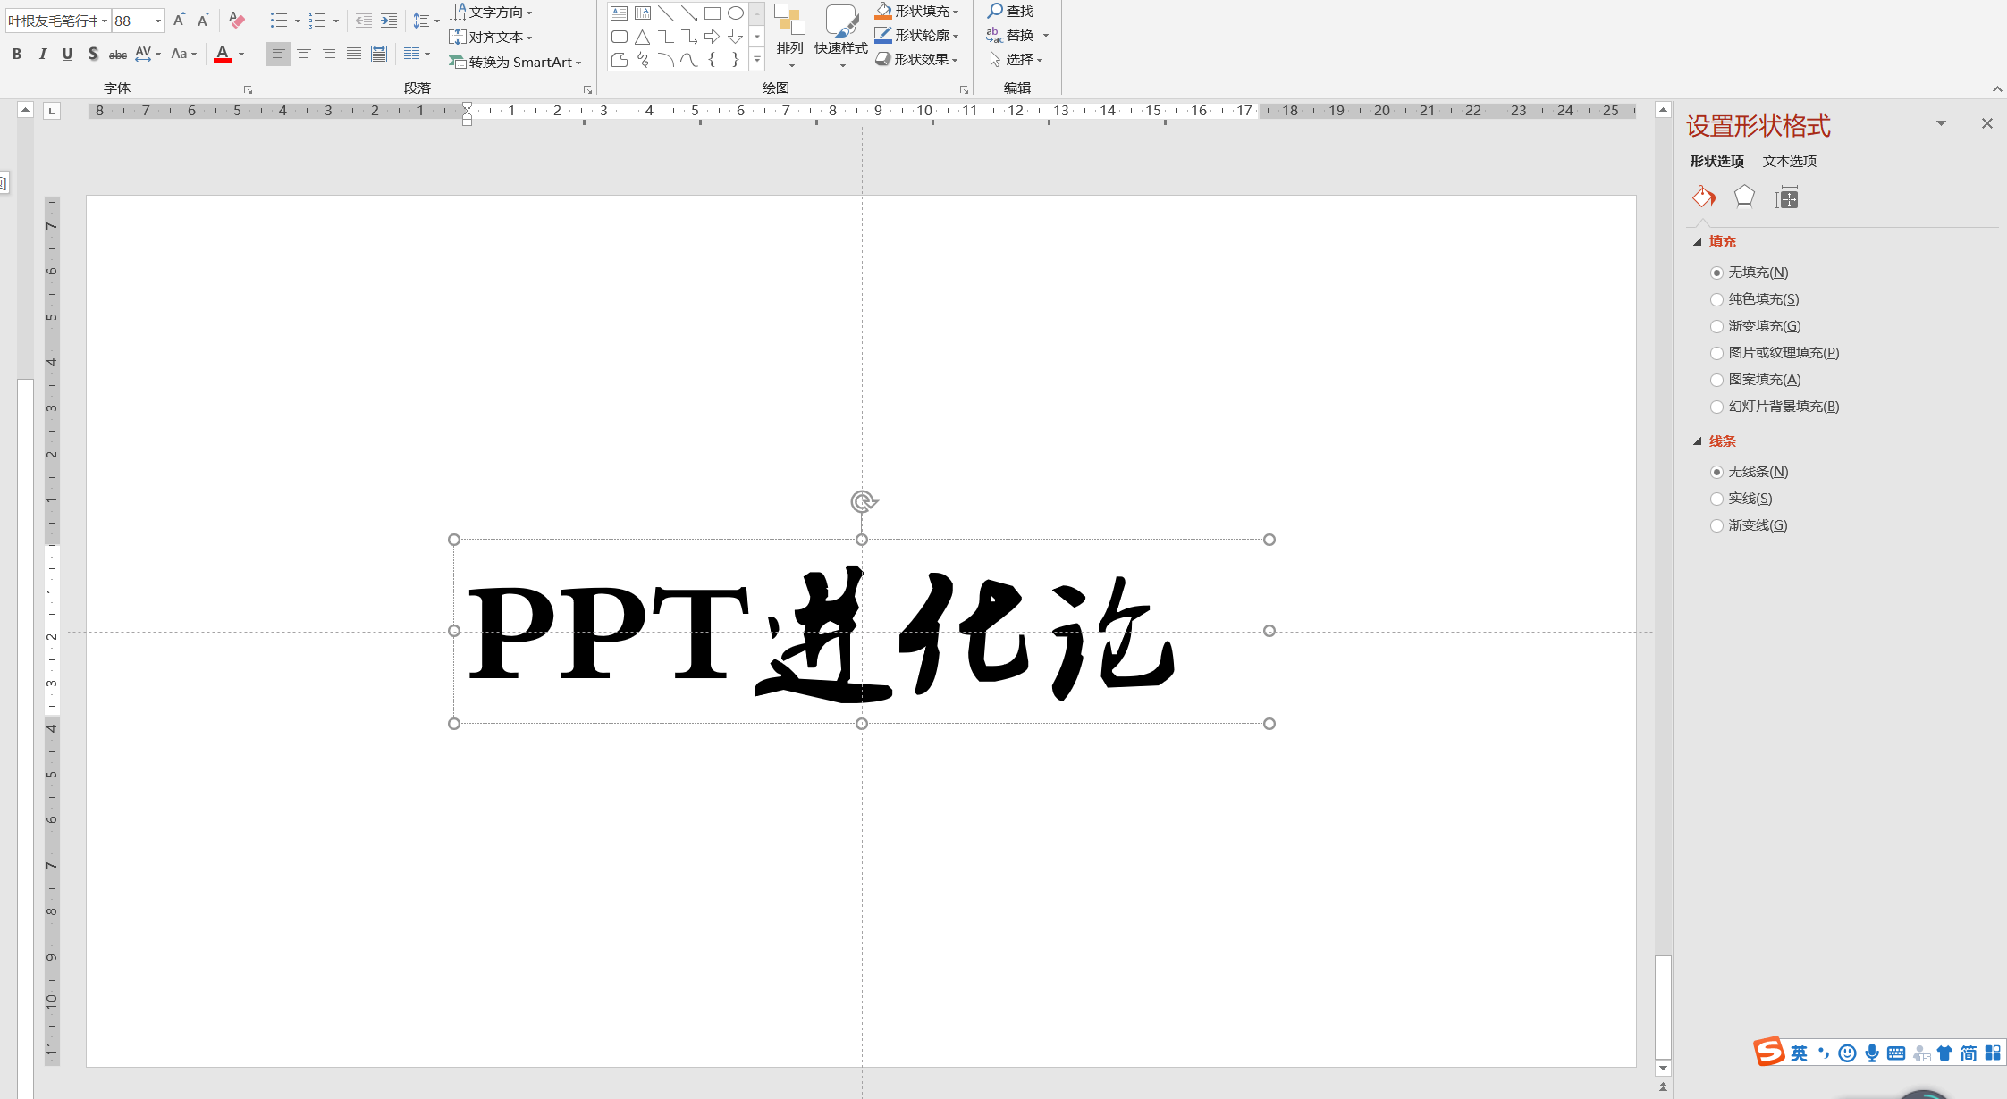Select solid line 实线
The image size is (2007, 1099).
click(x=1741, y=499)
